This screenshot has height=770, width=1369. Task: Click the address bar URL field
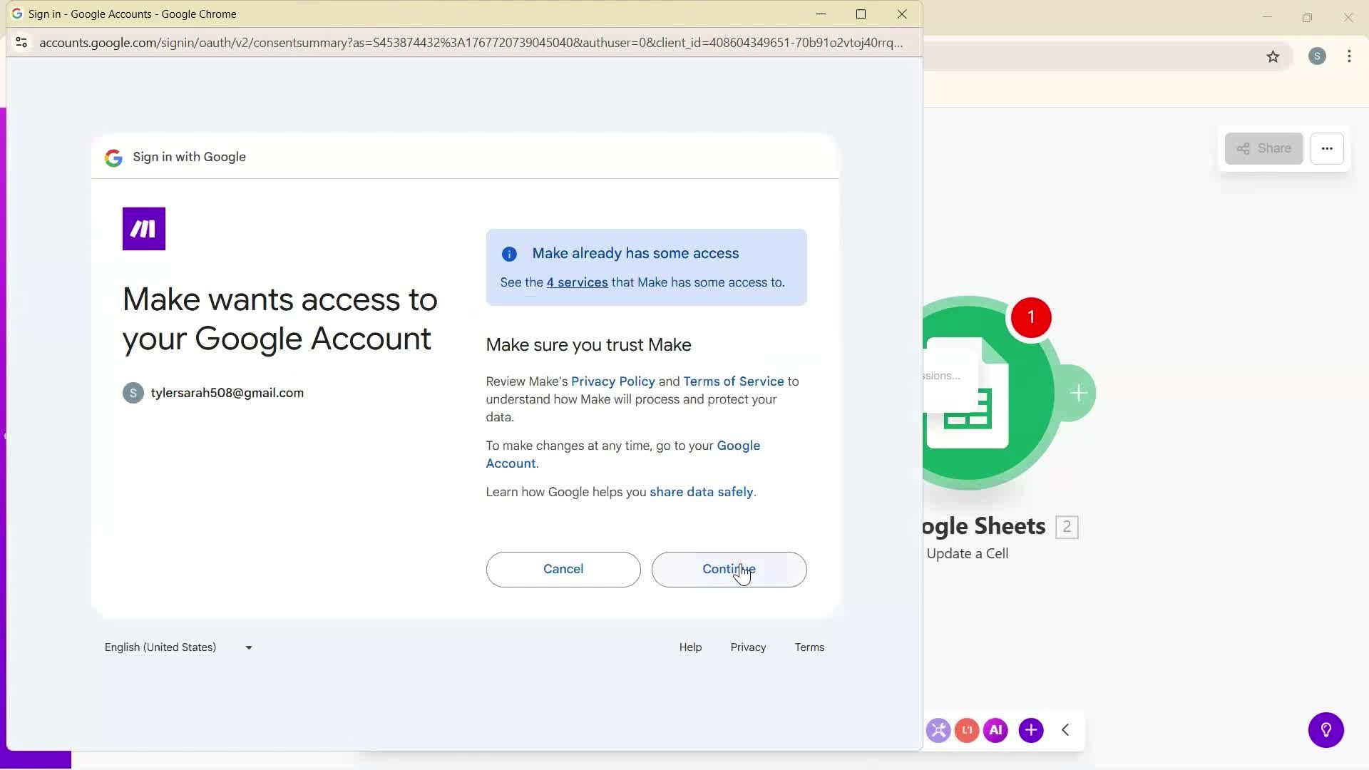coord(471,42)
